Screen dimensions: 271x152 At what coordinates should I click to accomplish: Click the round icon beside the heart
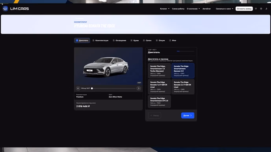pyautogui.click(x=261, y=9)
